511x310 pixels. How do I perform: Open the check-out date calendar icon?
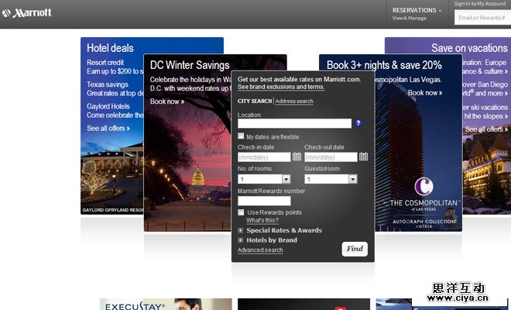pos(363,157)
